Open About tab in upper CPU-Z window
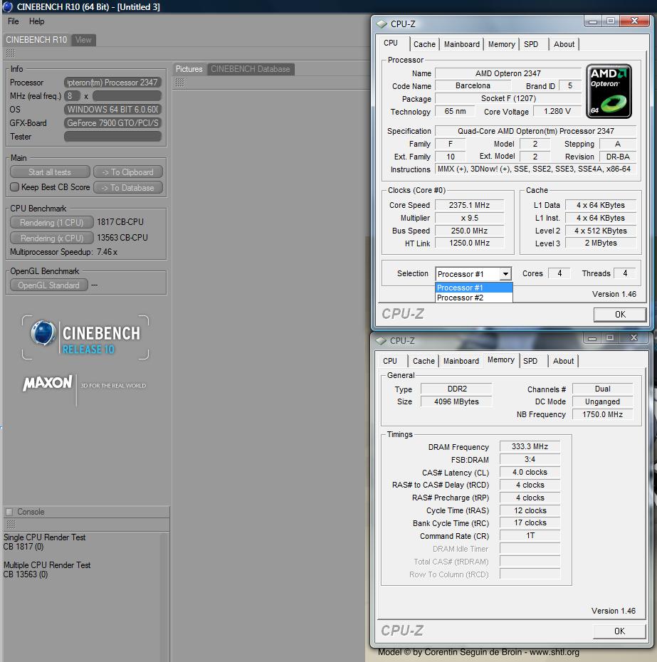The height and width of the screenshot is (662, 657). 564,44
